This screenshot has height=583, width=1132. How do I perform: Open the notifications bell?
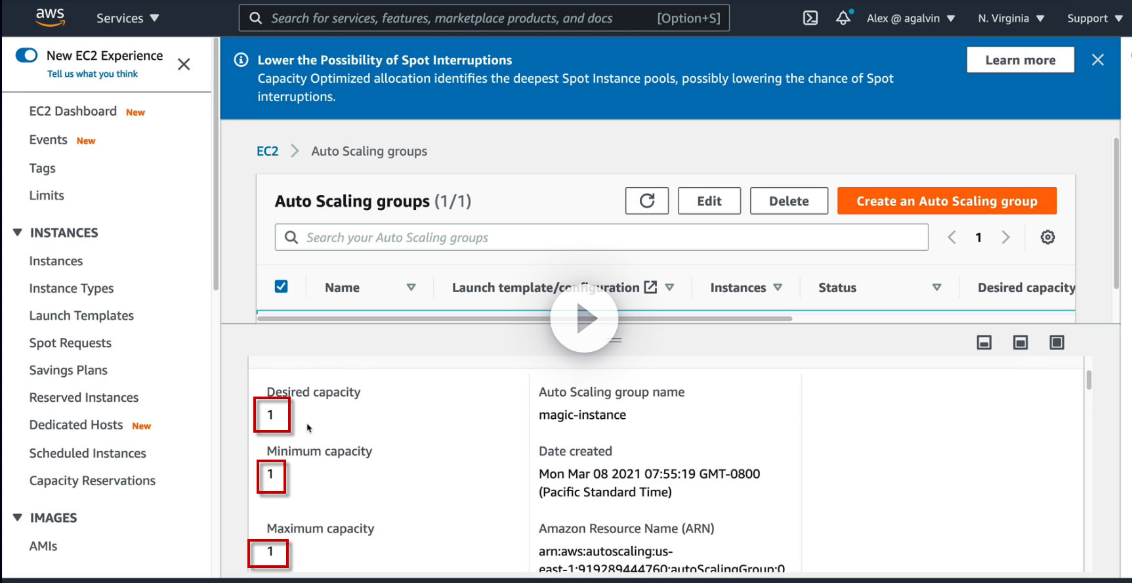pos(843,18)
